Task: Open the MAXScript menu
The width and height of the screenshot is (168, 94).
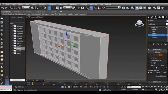Action: [x=93, y=4]
